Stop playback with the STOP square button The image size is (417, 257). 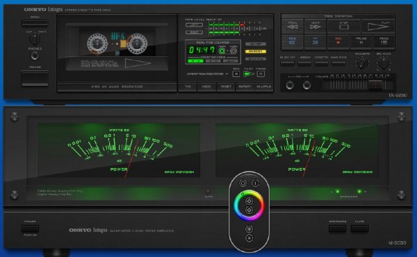click(x=344, y=26)
